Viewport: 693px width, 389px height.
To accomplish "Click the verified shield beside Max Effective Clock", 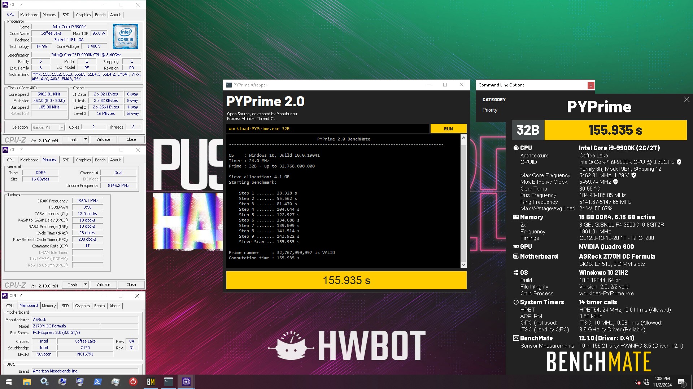I will tap(615, 182).
